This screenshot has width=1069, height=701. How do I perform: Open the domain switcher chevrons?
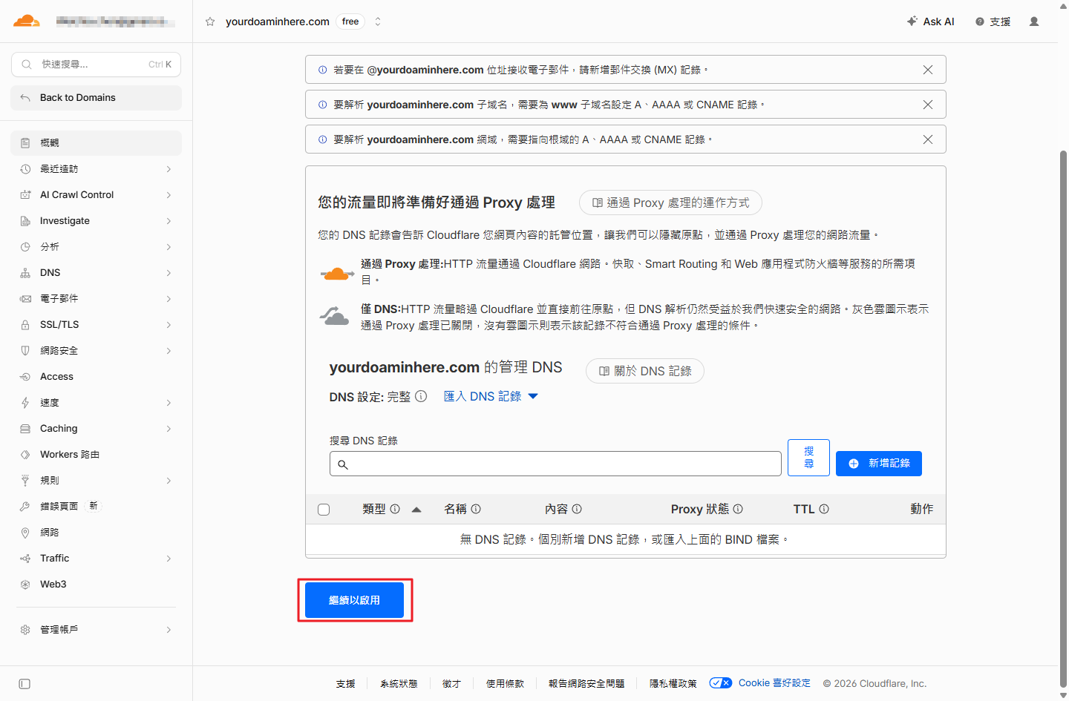(x=378, y=22)
